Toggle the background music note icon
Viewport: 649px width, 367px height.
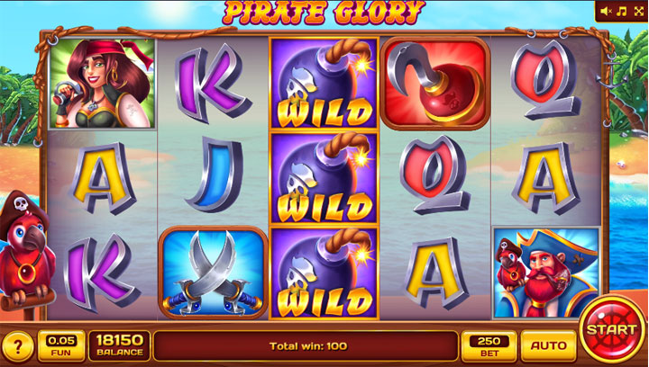coord(622,11)
